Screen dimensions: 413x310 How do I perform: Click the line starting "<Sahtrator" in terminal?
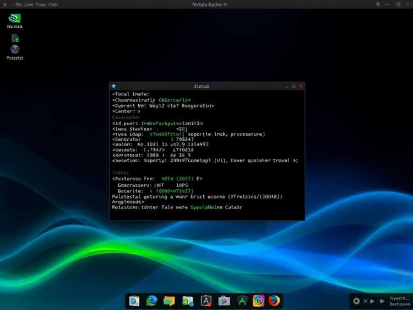153,140
